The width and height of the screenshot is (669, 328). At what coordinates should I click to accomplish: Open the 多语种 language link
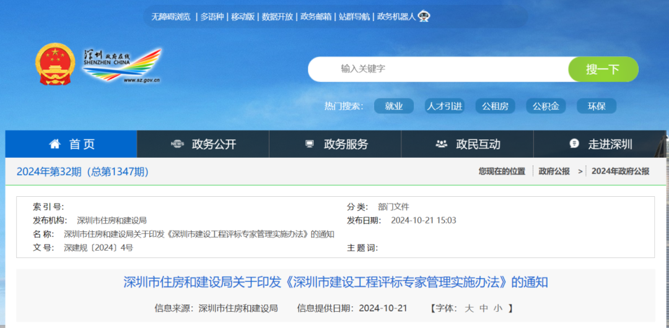[x=212, y=17]
